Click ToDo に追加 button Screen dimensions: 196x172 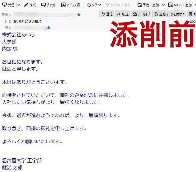[x=180, y=5]
